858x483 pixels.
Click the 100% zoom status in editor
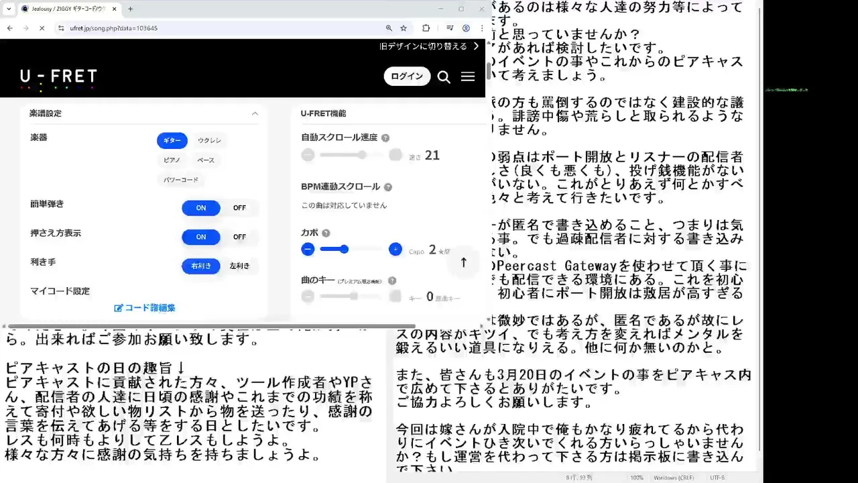point(637,478)
